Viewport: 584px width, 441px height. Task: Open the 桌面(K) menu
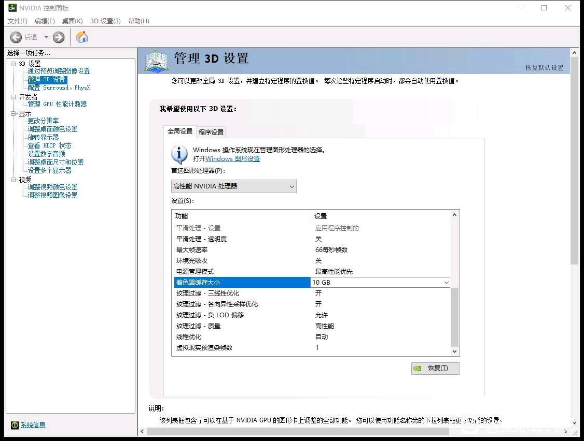(x=72, y=21)
